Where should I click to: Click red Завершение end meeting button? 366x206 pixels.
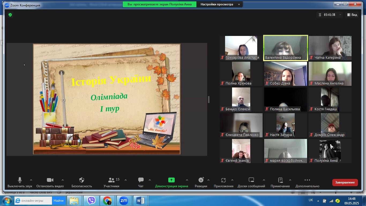pyautogui.click(x=345, y=182)
